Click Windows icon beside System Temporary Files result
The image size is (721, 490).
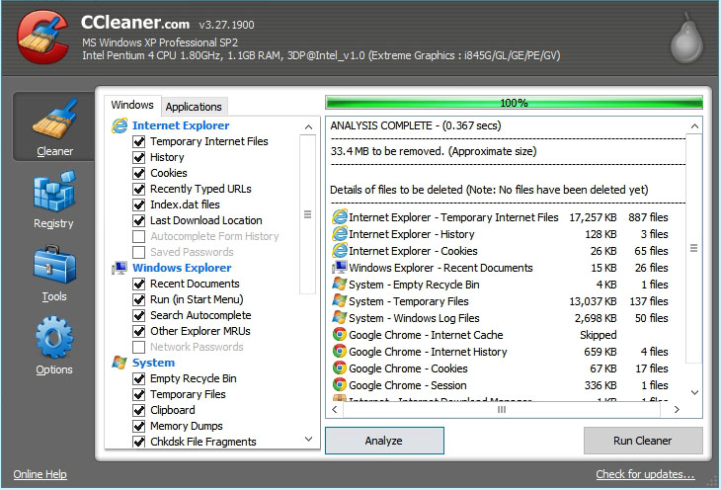(340, 301)
